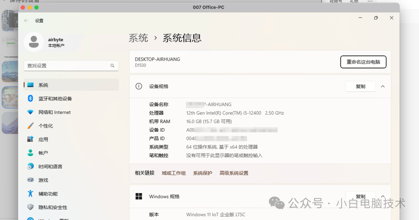Click the airbyte user avatar
The height and width of the screenshot is (220, 419).
(x=34, y=42)
